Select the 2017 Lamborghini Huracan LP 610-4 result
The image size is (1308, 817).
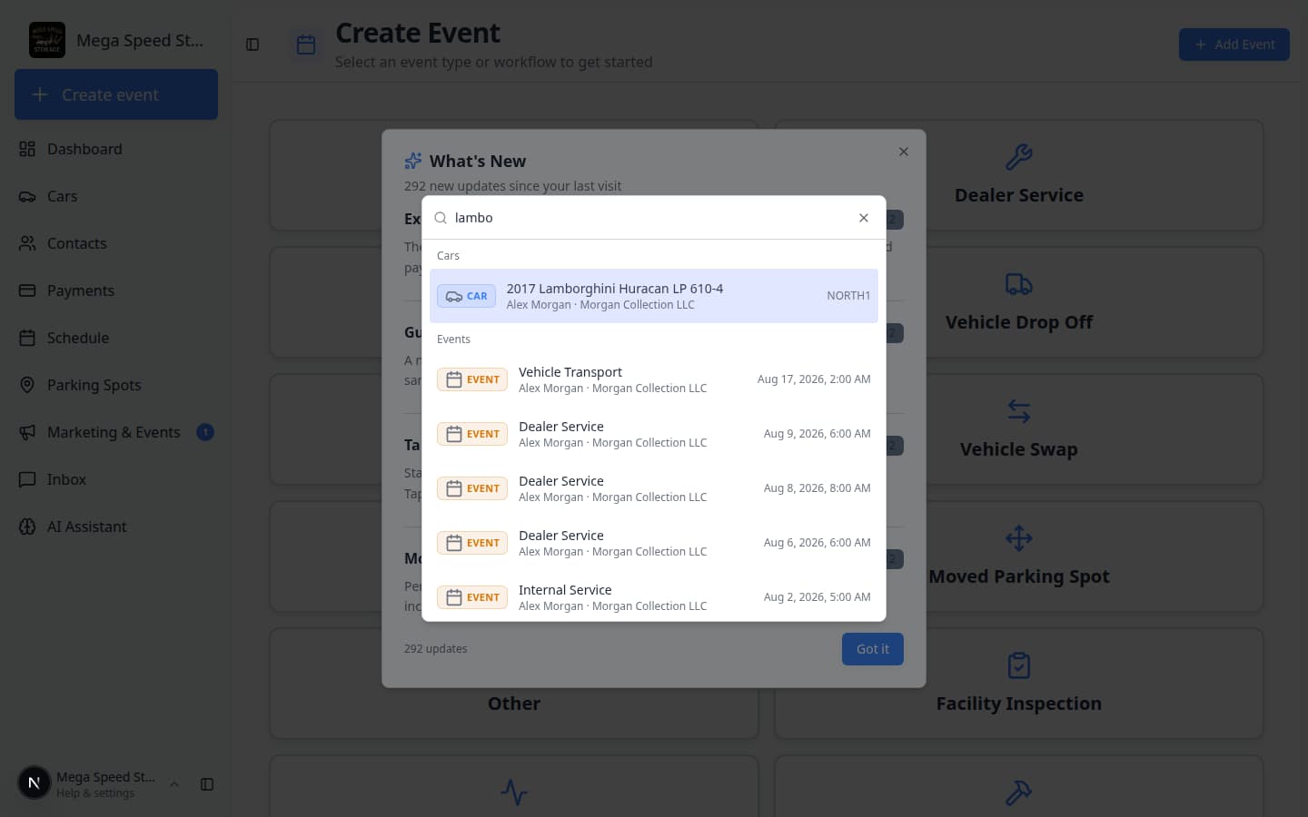click(654, 296)
